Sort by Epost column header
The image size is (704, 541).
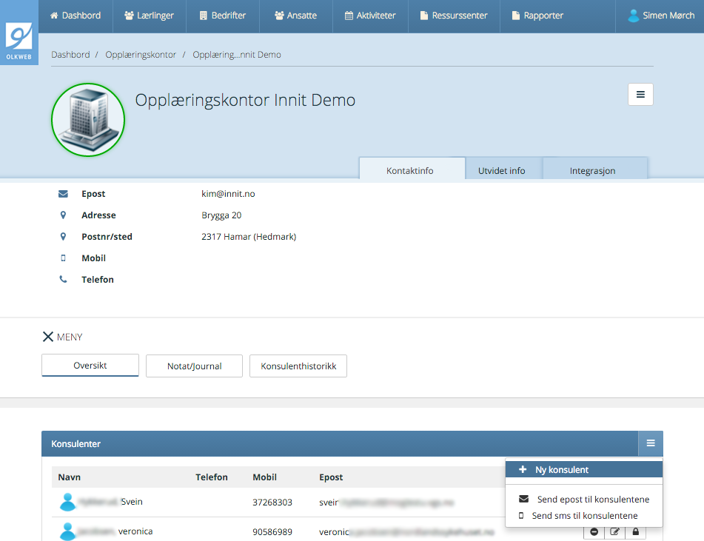331,477
